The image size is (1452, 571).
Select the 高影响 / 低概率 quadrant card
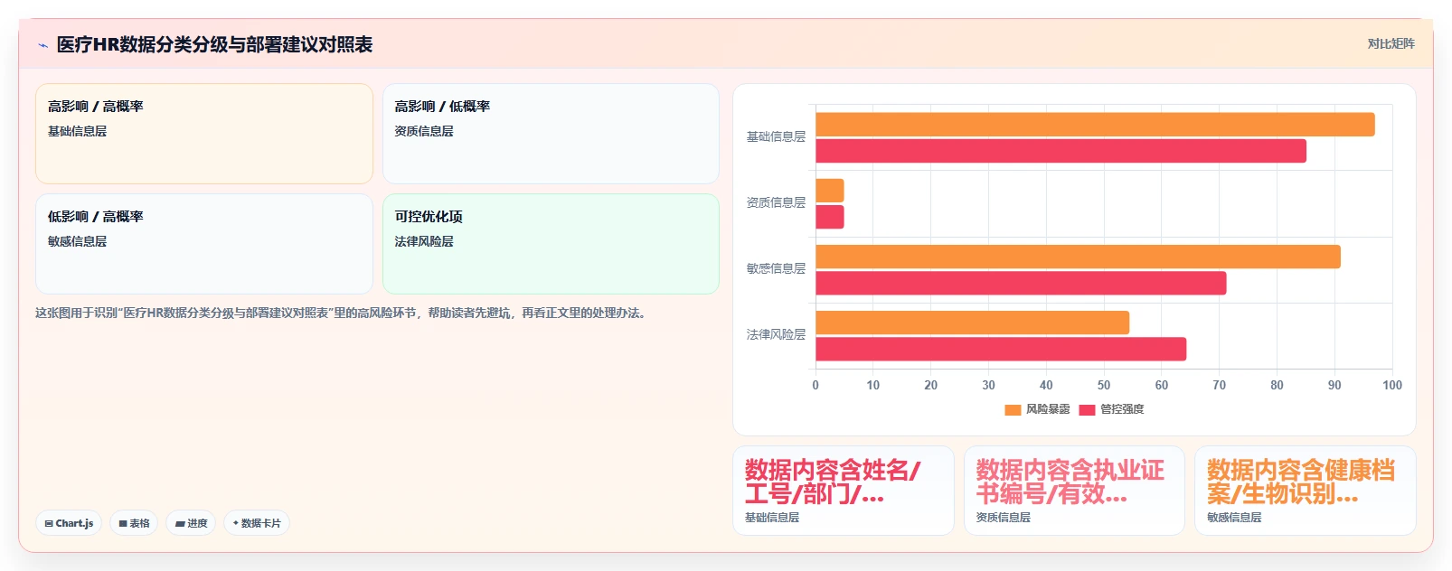(x=551, y=134)
